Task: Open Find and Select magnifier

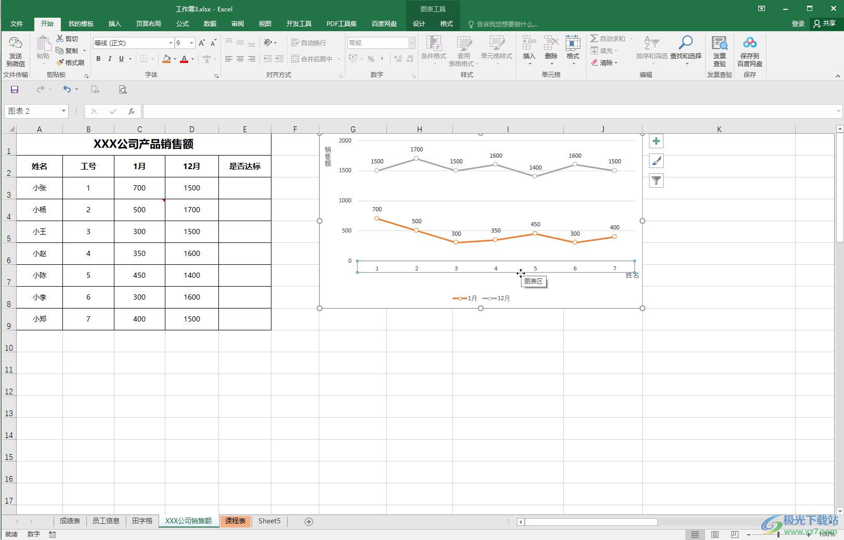Action: coord(685,43)
